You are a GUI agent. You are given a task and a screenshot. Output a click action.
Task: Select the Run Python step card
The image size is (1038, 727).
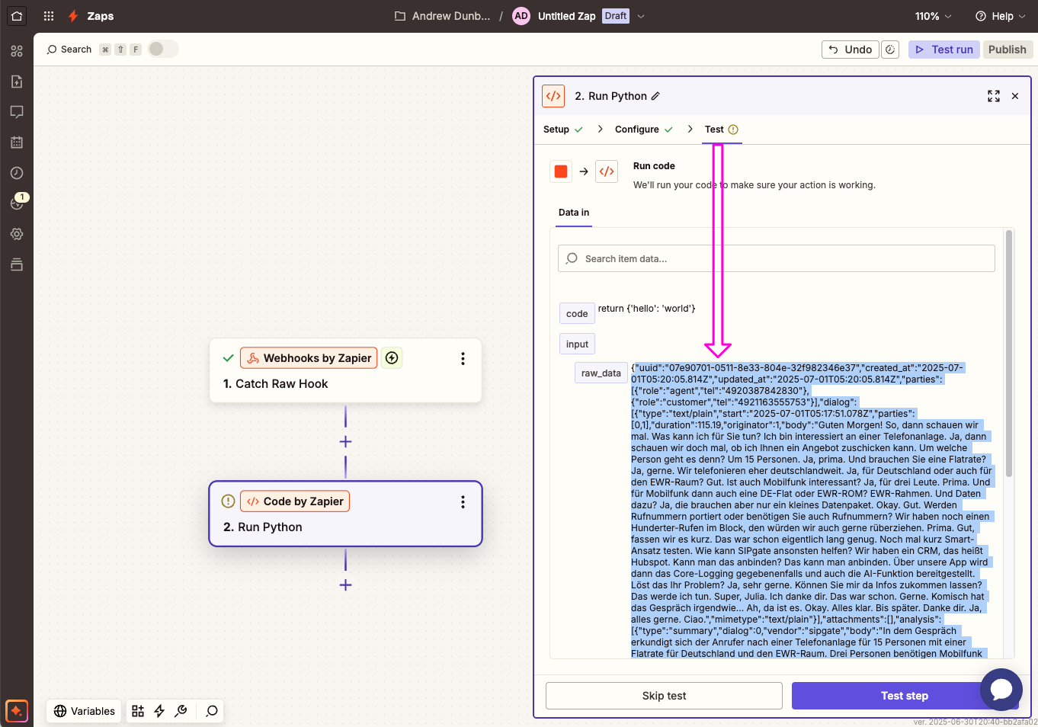(345, 514)
